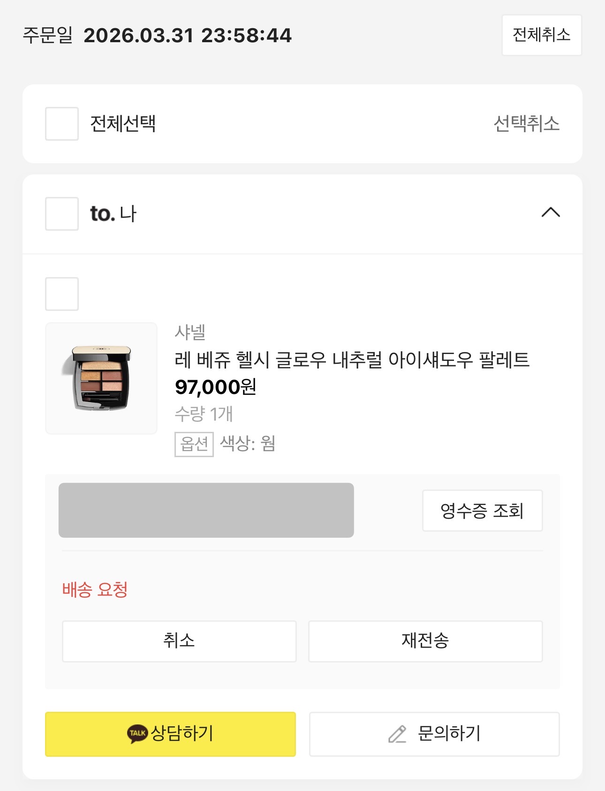
Task: Click the 전체선택 label text
Action: (123, 124)
